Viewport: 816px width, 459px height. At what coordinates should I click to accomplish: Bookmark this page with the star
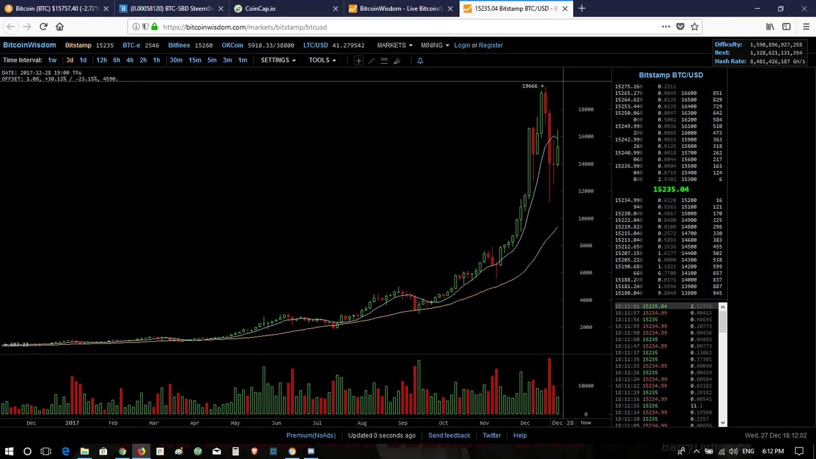695,27
